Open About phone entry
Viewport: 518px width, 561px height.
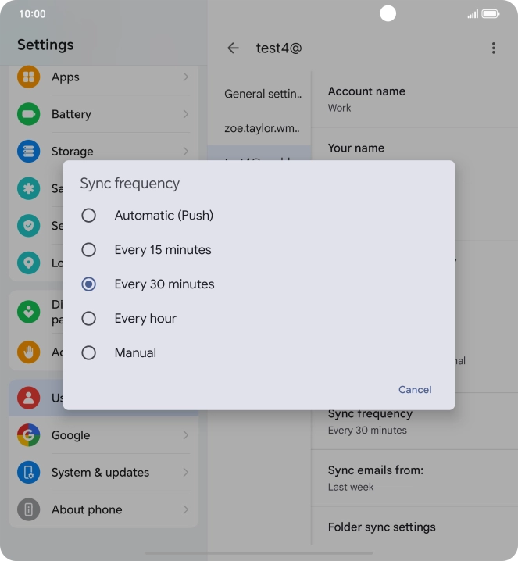click(x=103, y=509)
